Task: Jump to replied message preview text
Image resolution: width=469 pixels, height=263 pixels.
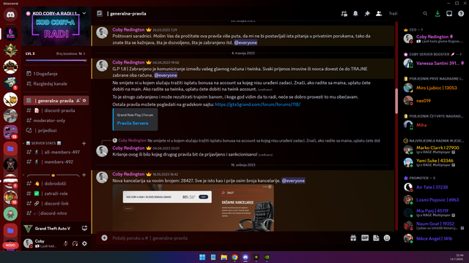Action: [264, 140]
